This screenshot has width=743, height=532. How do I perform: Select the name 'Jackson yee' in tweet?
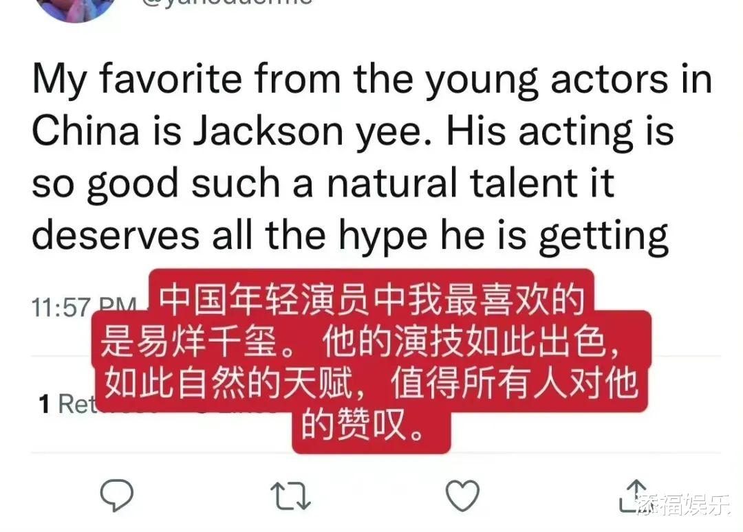click(x=307, y=131)
